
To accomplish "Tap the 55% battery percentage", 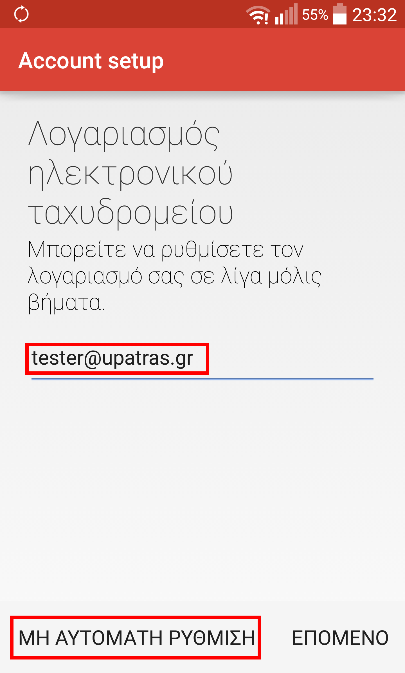I will 315,15.
